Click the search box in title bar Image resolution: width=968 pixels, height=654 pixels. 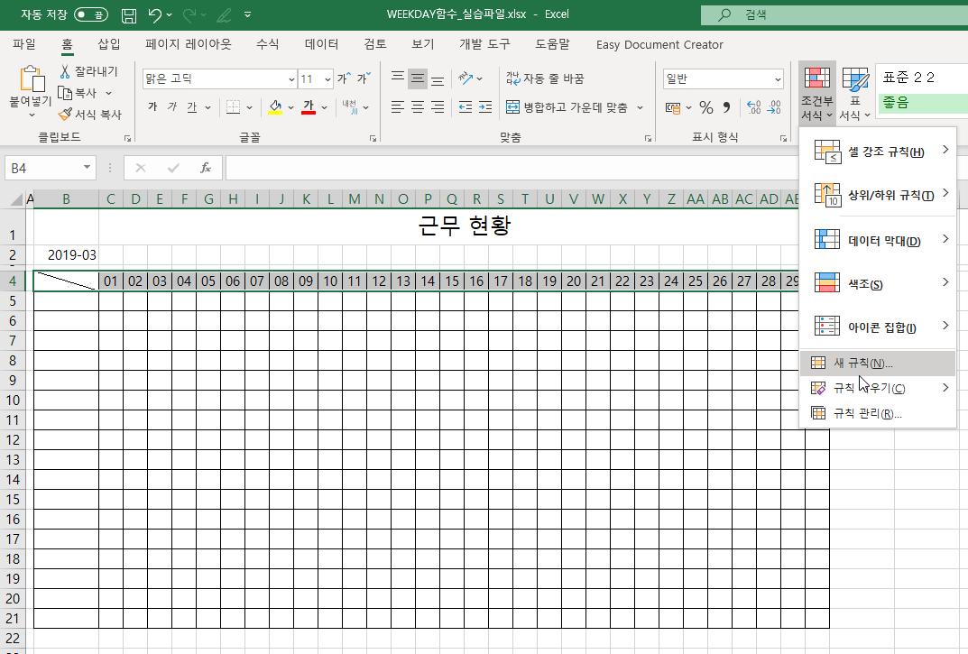pos(834,14)
